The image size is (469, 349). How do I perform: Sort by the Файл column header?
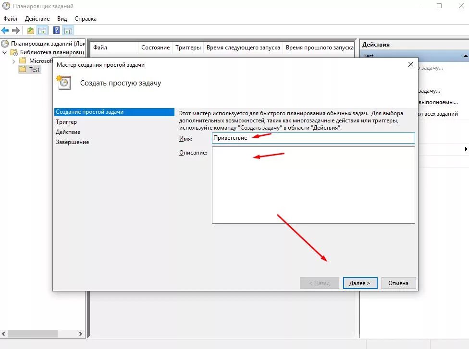click(x=114, y=48)
